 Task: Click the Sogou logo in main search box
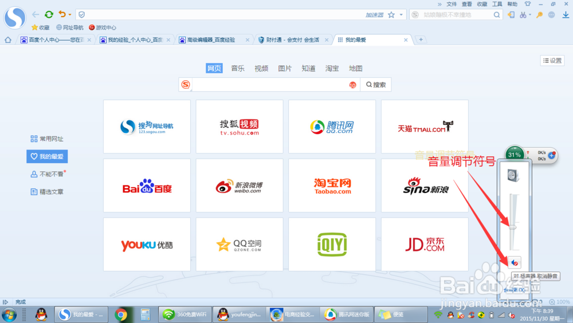[x=186, y=85]
